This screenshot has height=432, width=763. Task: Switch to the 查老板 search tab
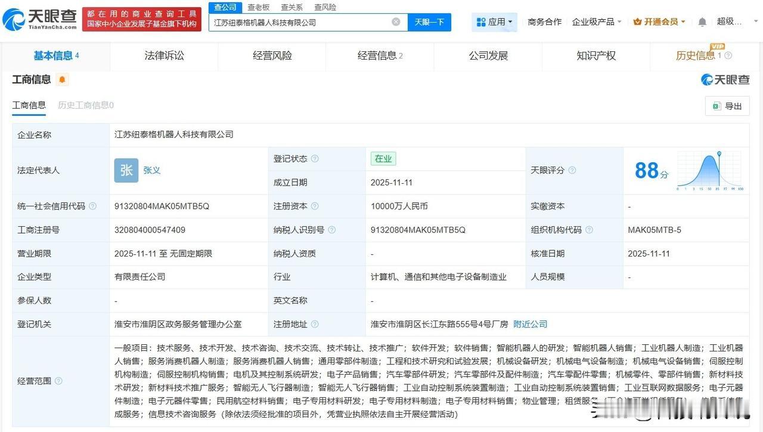click(259, 7)
